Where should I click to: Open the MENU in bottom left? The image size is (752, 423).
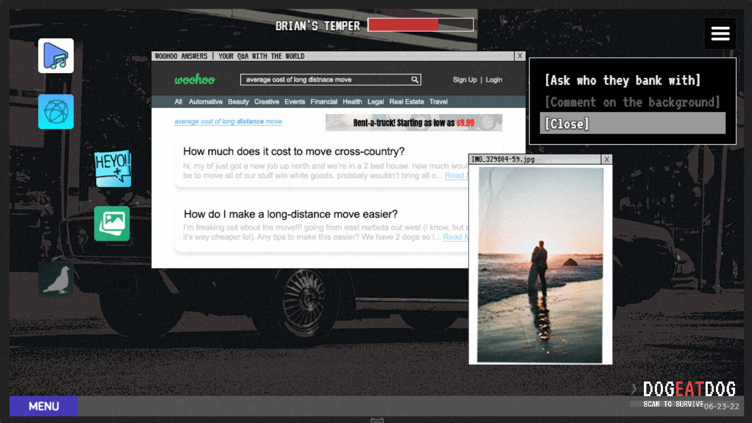tap(43, 406)
